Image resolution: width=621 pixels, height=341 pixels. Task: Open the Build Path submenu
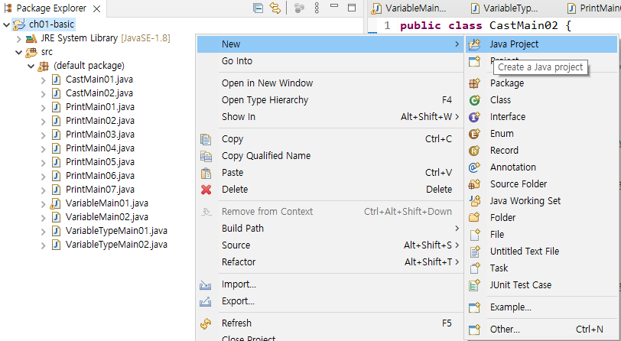coord(329,229)
